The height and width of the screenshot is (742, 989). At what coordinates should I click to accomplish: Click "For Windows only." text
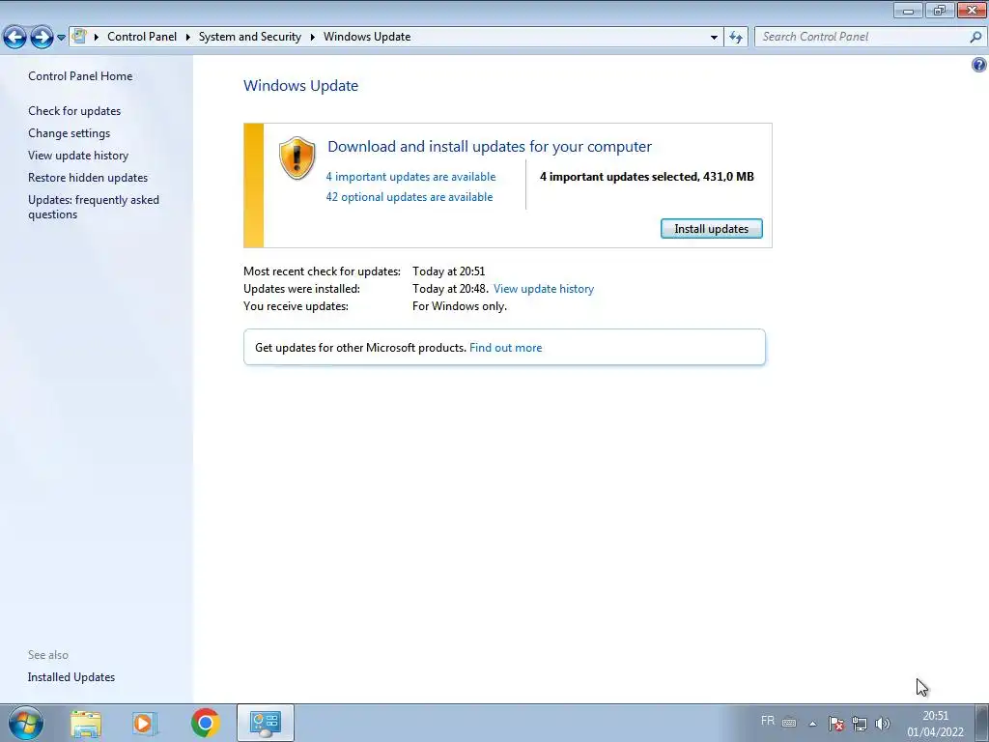460,306
